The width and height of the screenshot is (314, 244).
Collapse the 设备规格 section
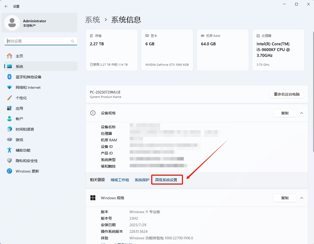click(x=302, y=113)
